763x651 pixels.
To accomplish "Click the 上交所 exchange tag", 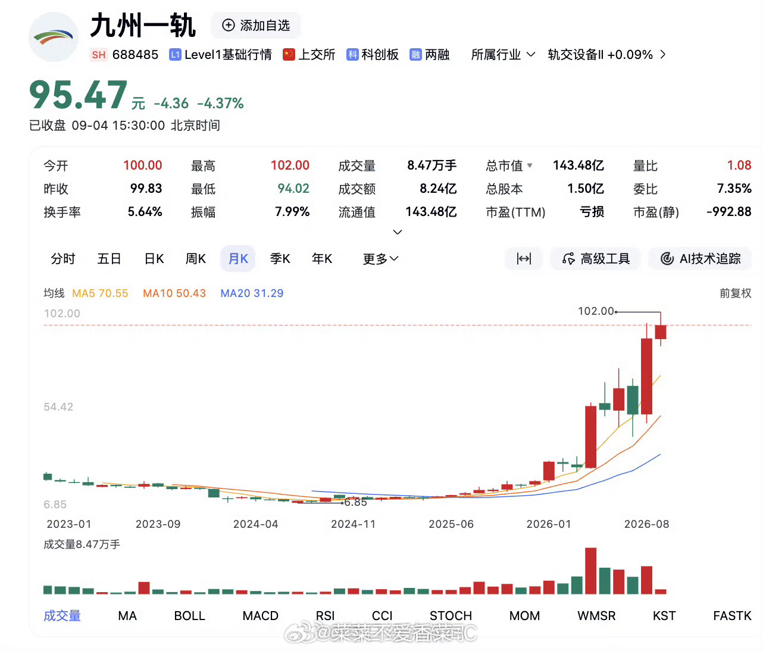I will pos(309,55).
